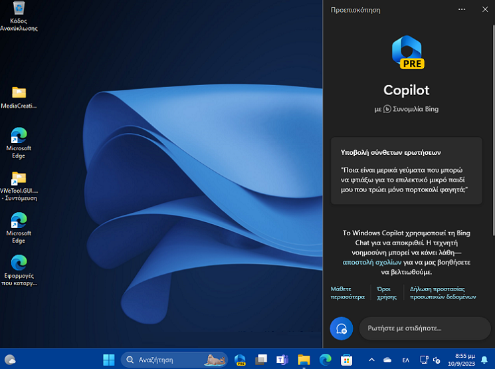
Task: Open the Windows Start menu
Action: point(109,360)
